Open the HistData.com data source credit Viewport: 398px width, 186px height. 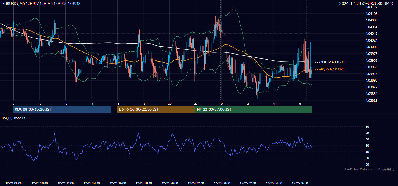[x=369, y=169]
